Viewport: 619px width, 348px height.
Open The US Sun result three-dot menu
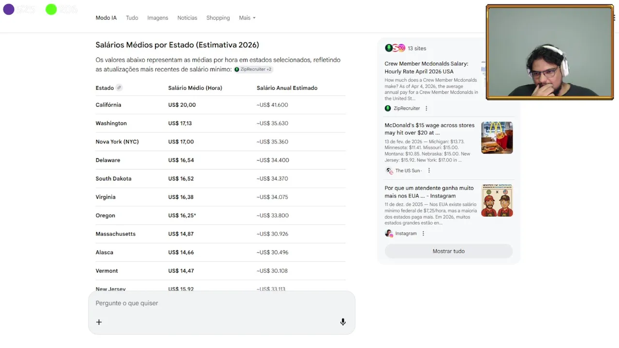(x=429, y=171)
